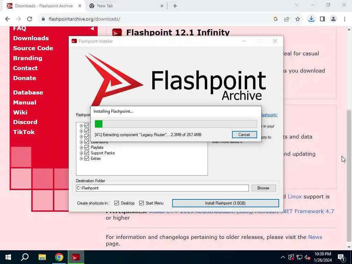
Task: Click the browser back arrow
Action: click(8, 19)
